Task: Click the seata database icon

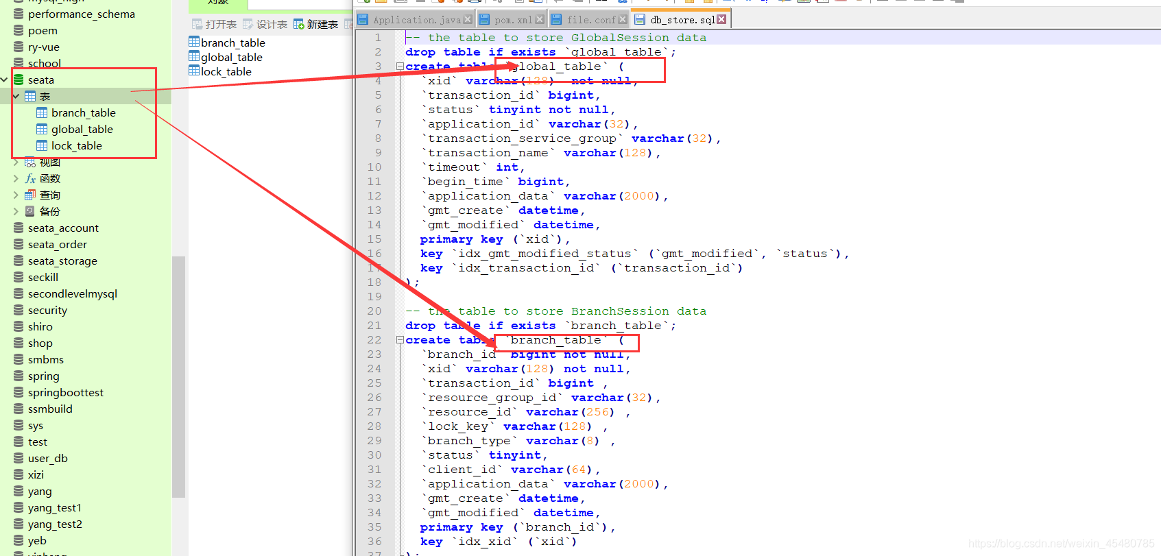Action: point(19,80)
